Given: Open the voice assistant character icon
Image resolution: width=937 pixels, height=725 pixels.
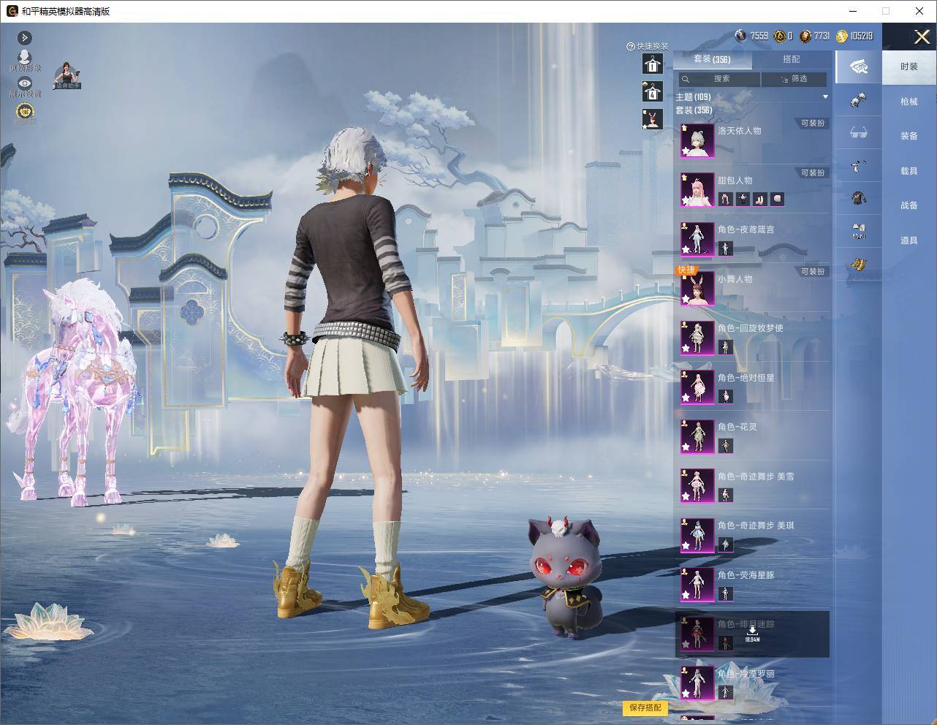Looking at the screenshot, I should [67, 75].
